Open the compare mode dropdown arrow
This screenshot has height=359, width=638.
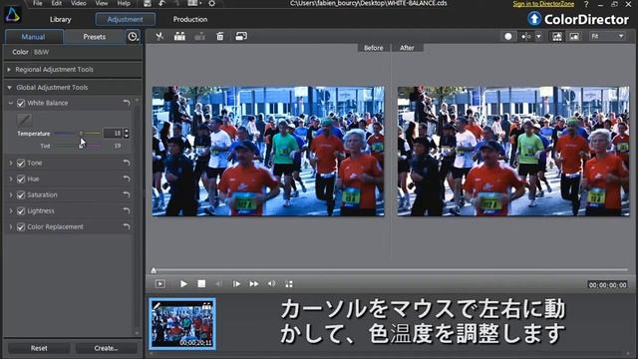tap(538, 36)
